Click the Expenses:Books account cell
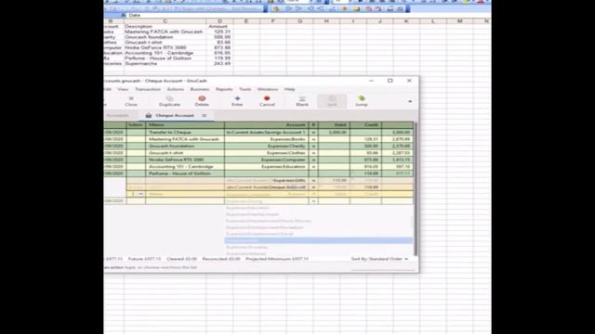595x334 pixels. (x=267, y=139)
